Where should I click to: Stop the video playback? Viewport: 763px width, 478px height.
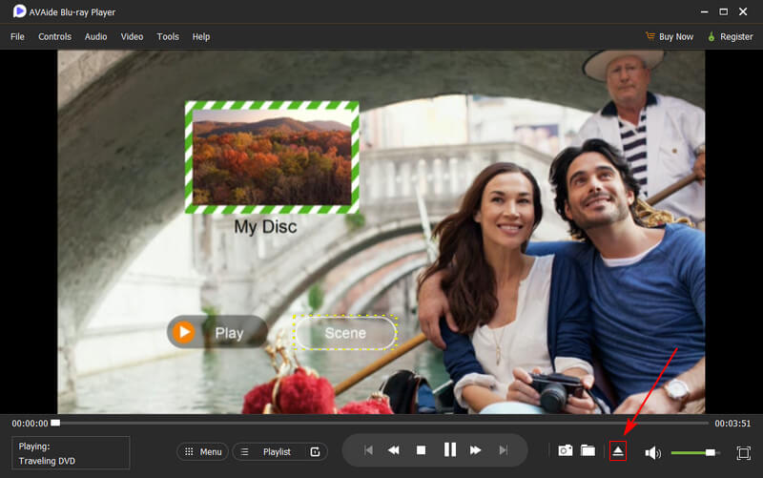click(x=421, y=450)
